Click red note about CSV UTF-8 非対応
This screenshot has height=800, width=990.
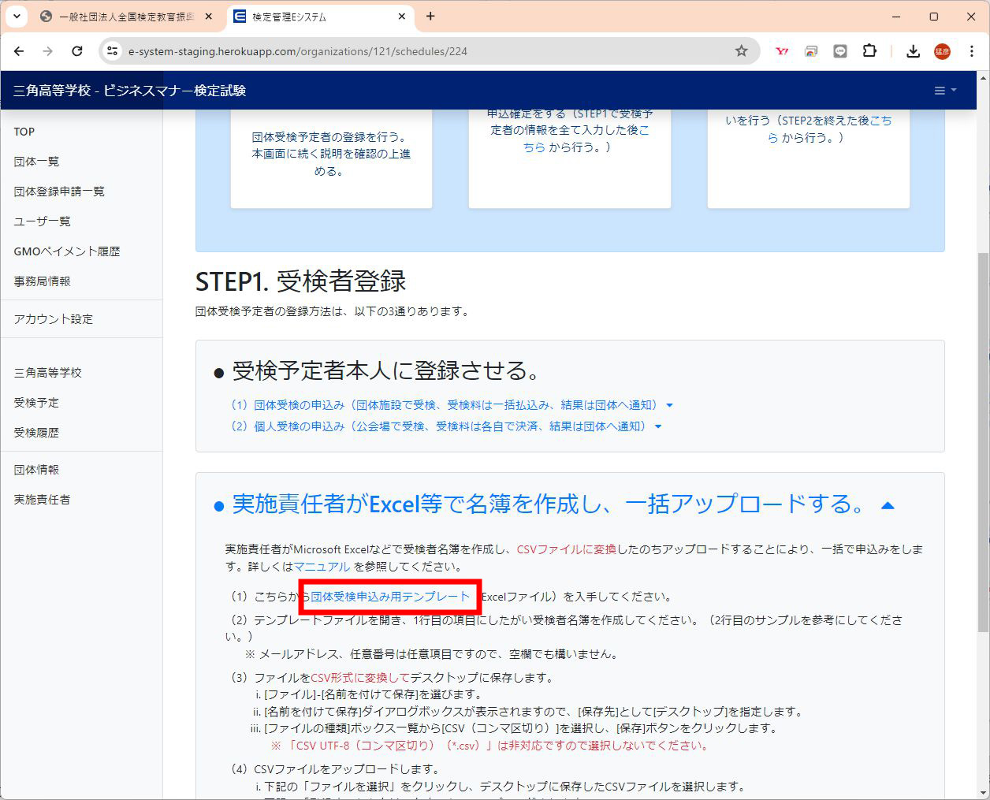pyautogui.click(x=490, y=746)
